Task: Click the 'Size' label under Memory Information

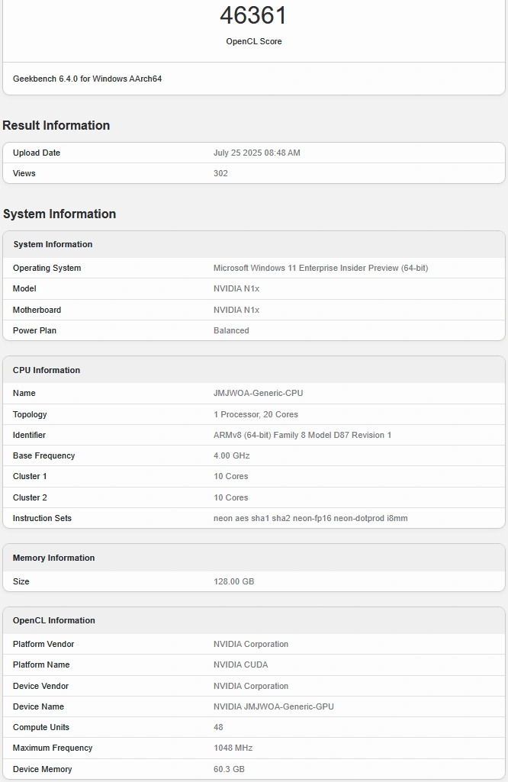Action: coord(21,581)
